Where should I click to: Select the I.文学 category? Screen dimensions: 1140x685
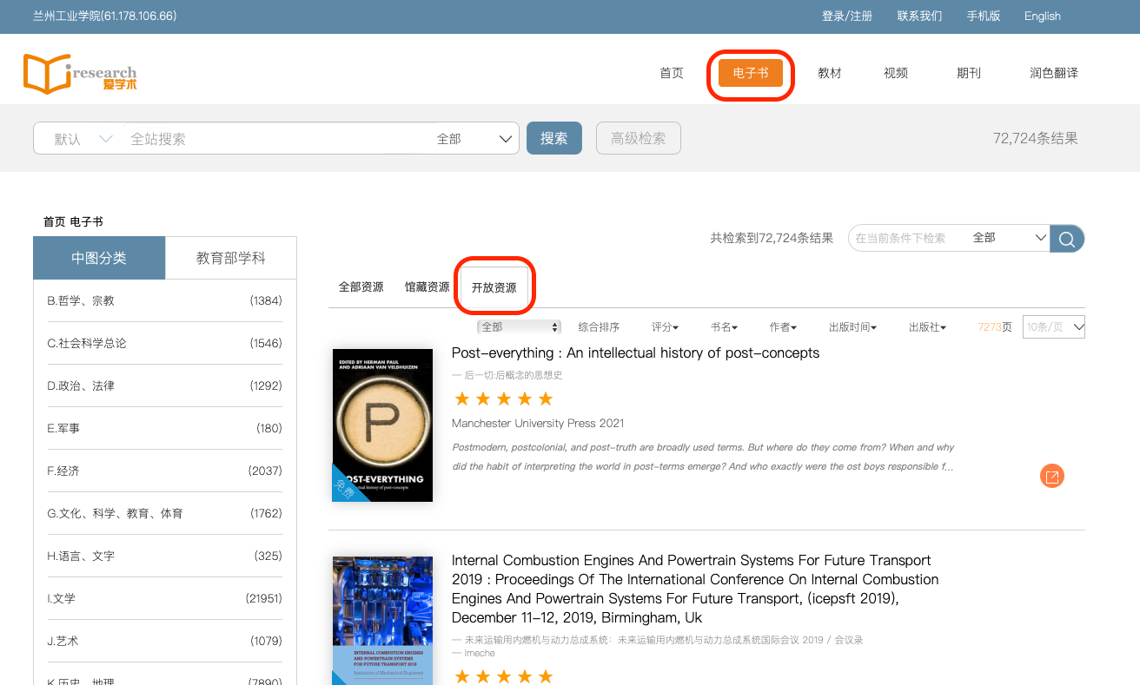(x=164, y=598)
